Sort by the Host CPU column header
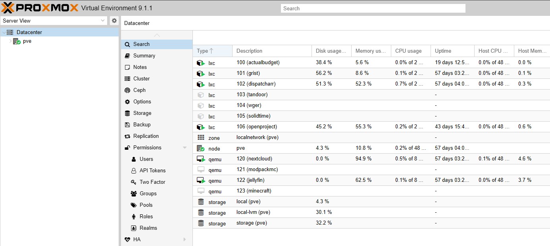 pyautogui.click(x=494, y=51)
